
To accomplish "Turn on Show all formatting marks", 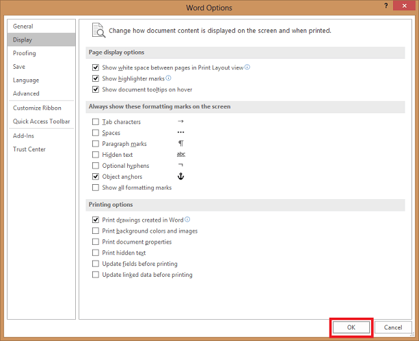I will coord(96,188).
